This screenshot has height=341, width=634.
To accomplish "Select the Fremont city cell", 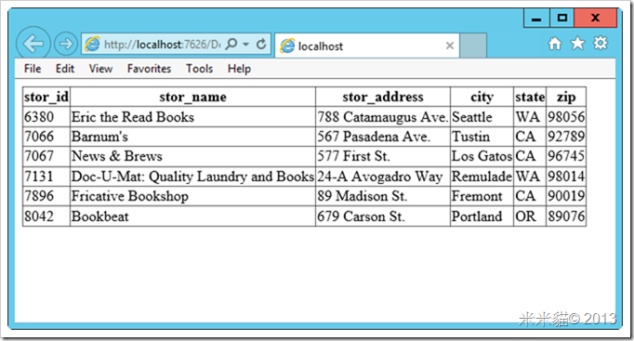I will point(482,196).
